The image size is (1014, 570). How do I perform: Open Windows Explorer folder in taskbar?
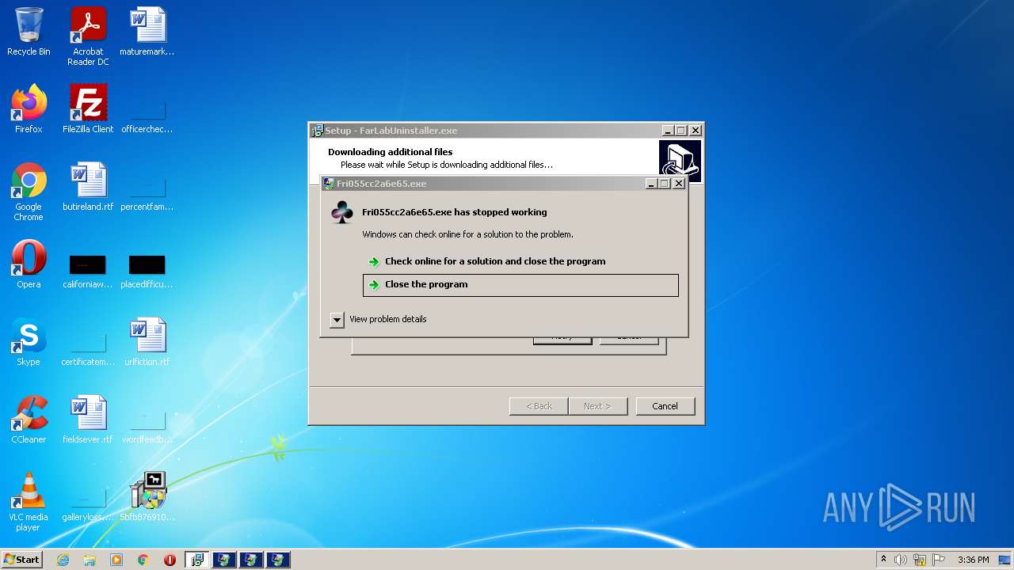90,560
